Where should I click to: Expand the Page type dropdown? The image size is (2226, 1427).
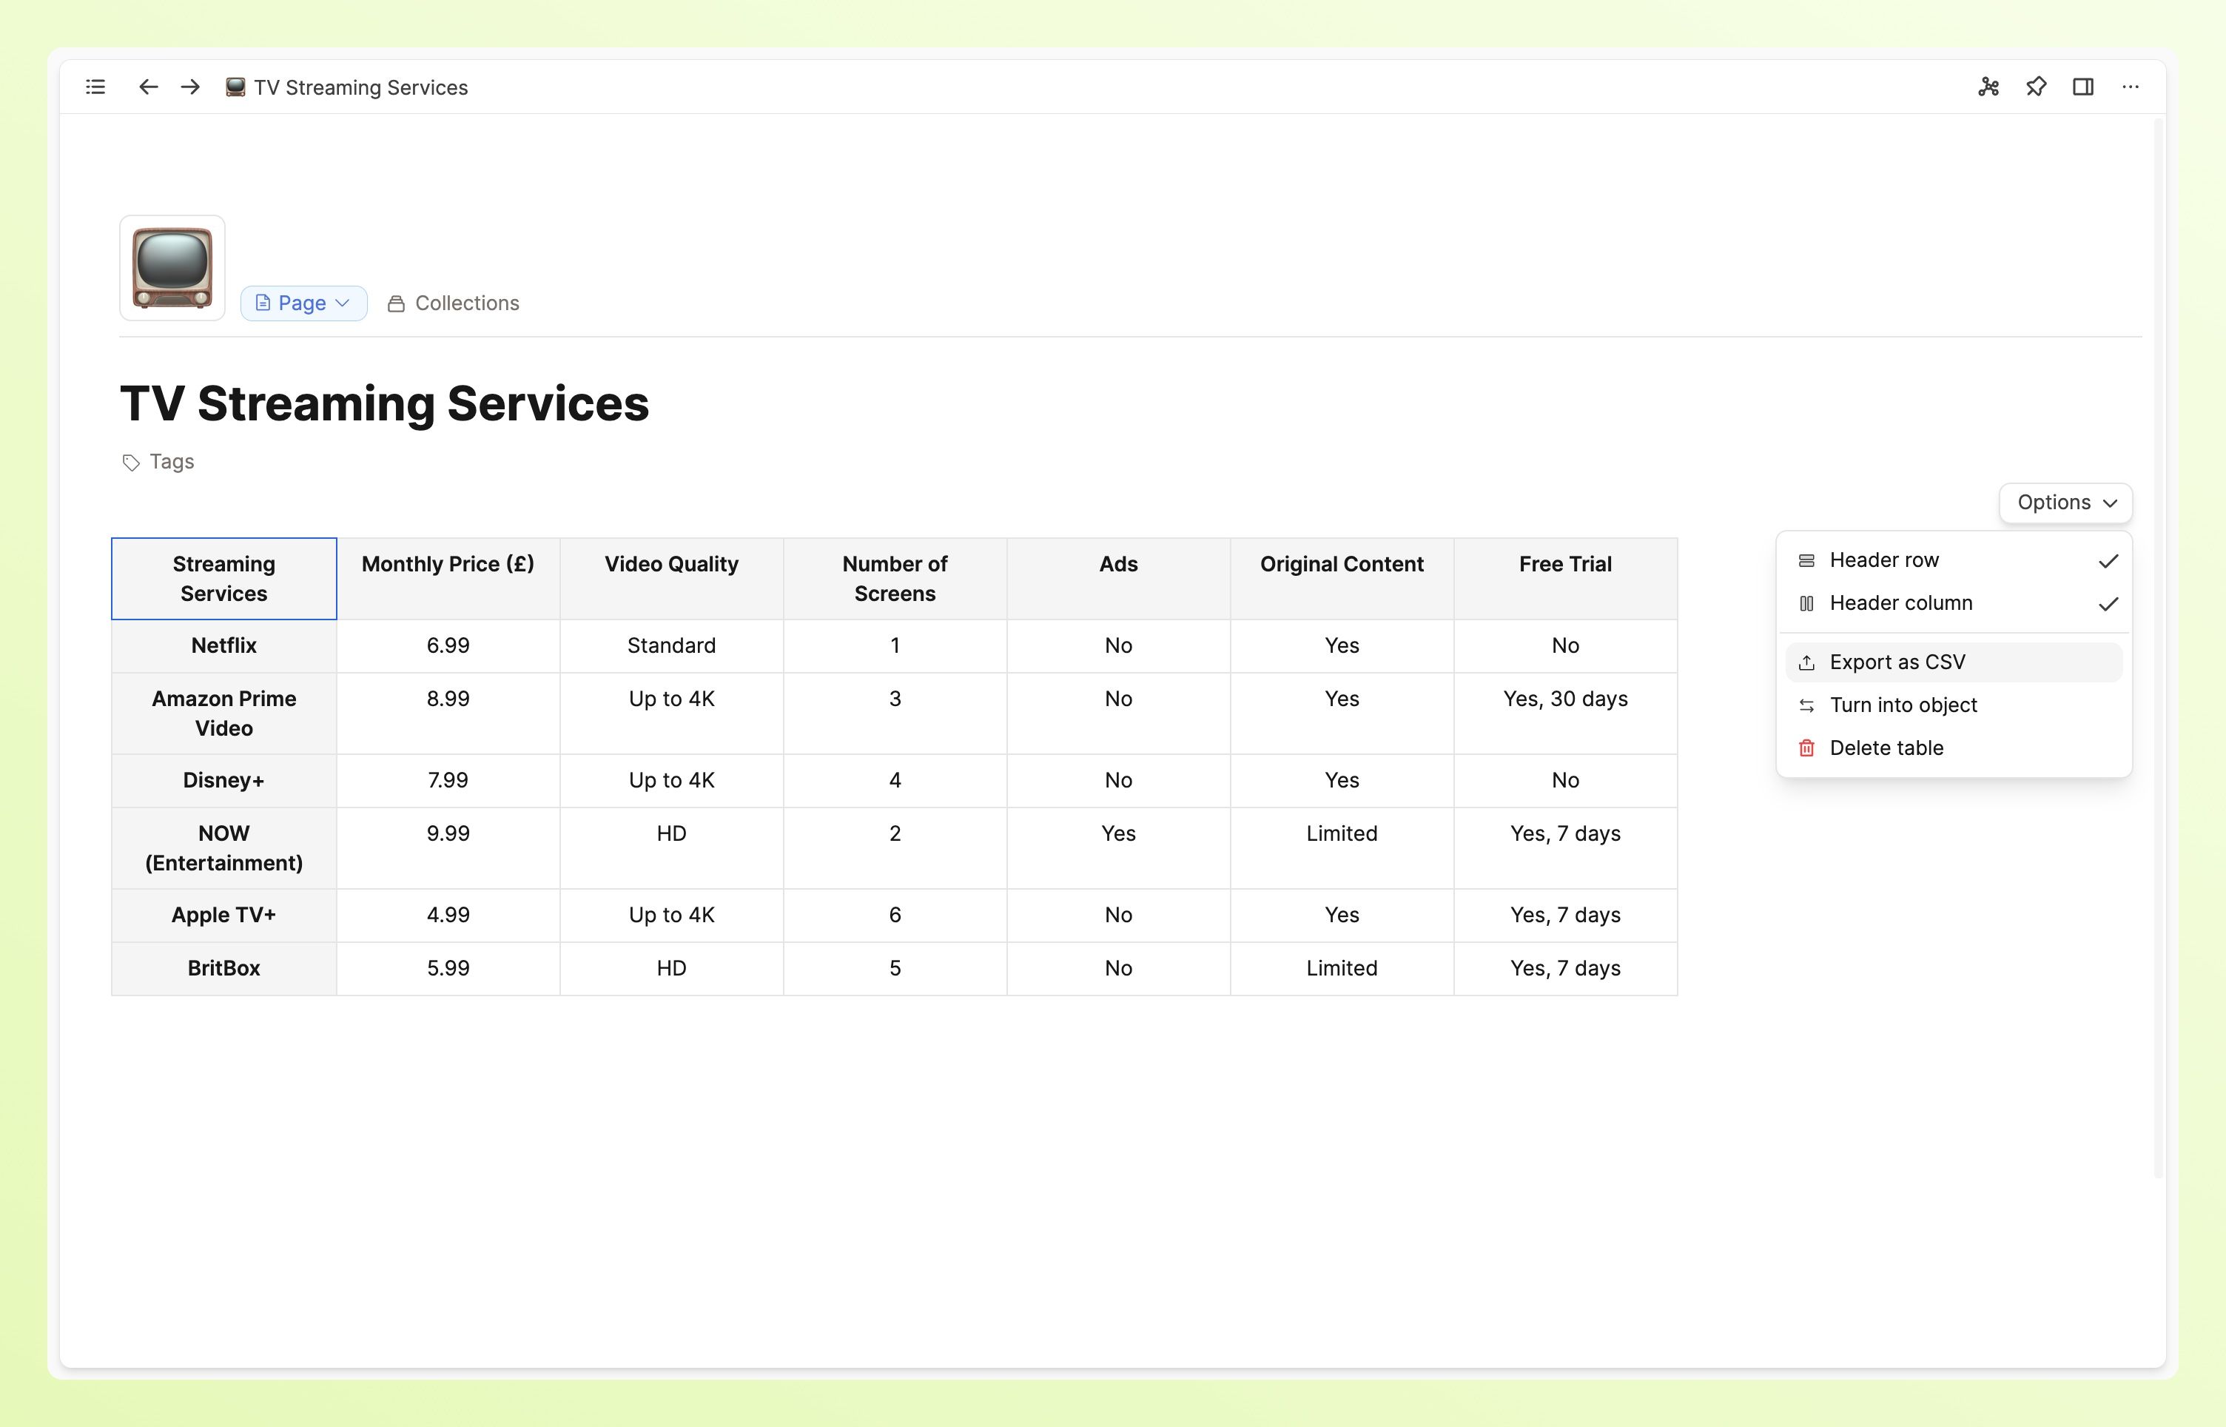[x=303, y=303]
